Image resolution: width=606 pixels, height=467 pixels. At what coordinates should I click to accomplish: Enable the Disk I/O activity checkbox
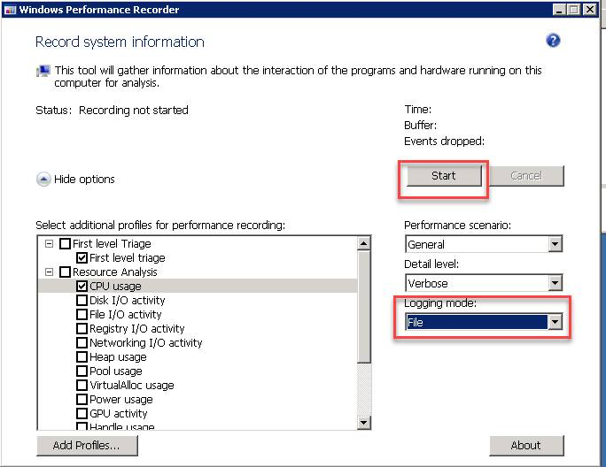(82, 300)
